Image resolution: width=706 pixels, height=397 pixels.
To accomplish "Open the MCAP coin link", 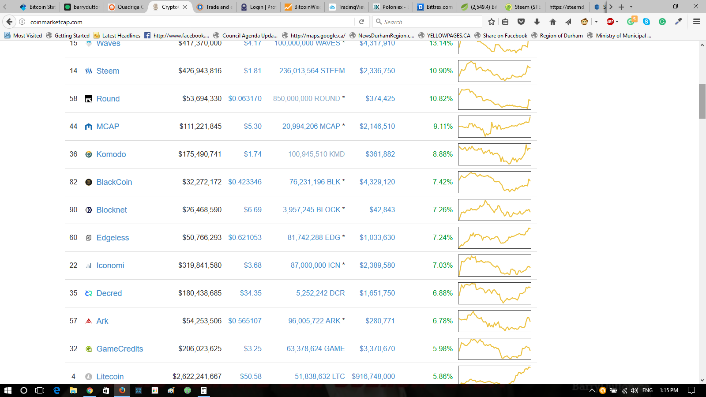I will (108, 127).
